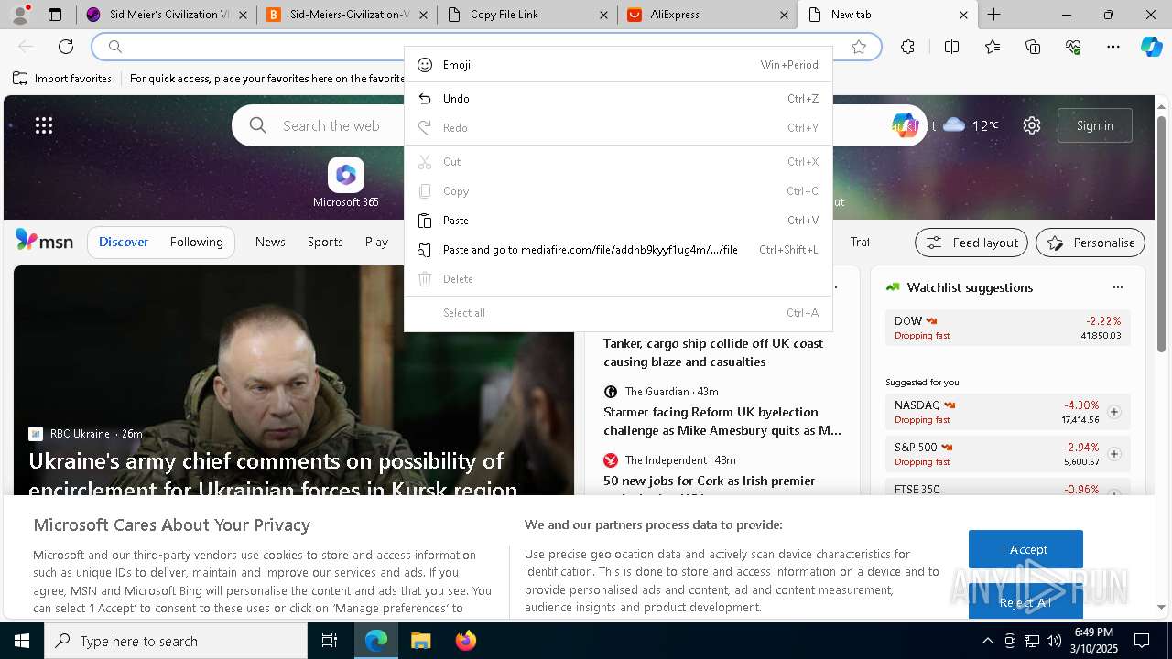
Task: Open the page settings gear icon
Action: pyautogui.click(x=1032, y=125)
